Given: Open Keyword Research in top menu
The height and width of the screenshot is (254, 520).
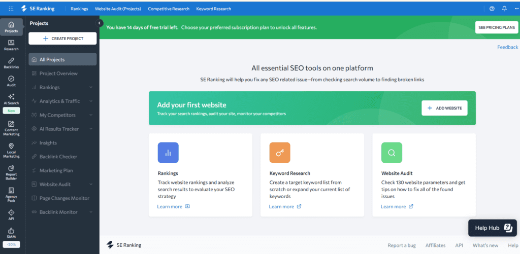Looking at the screenshot, I should 213,9.
